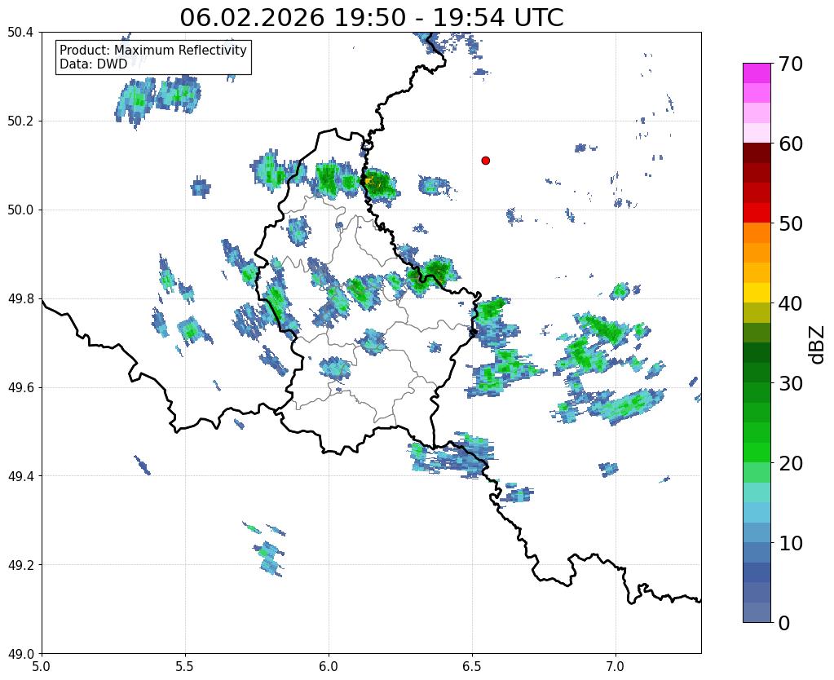Click the colorbar tick label 50
The width and height of the screenshot is (834, 680).
click(790, 223)
